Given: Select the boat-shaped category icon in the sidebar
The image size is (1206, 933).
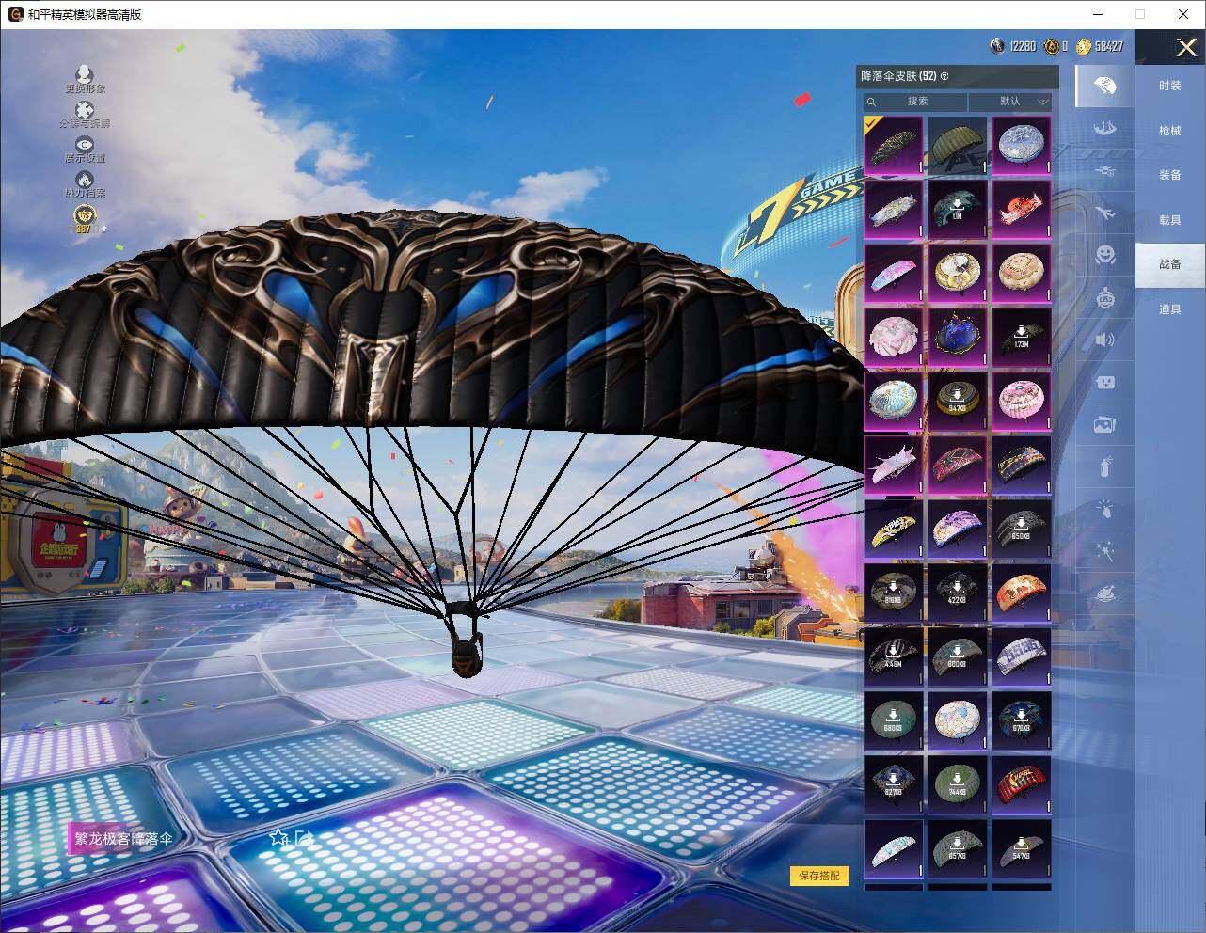Looking at the screenshot, I should (1104, 128).
